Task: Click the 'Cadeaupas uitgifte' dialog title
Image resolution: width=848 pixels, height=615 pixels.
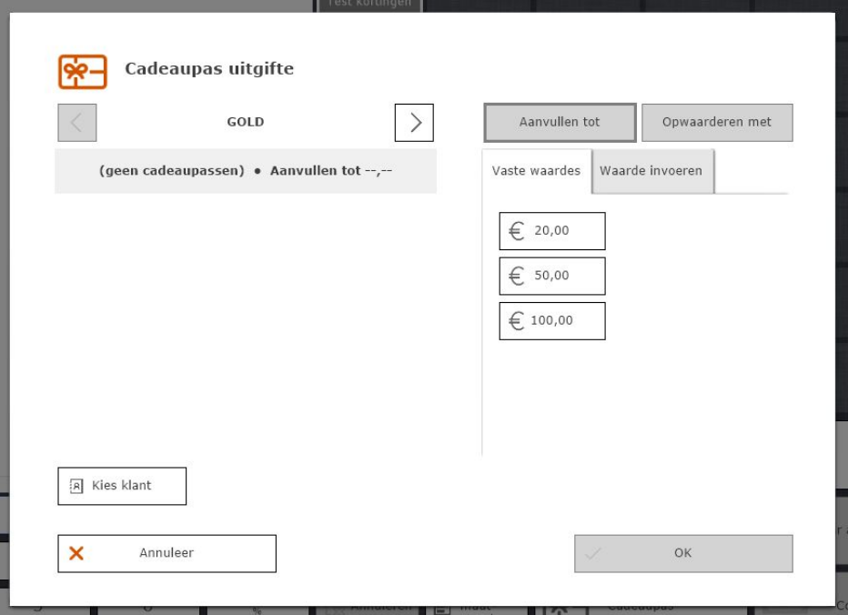Action: click(209, 69)
